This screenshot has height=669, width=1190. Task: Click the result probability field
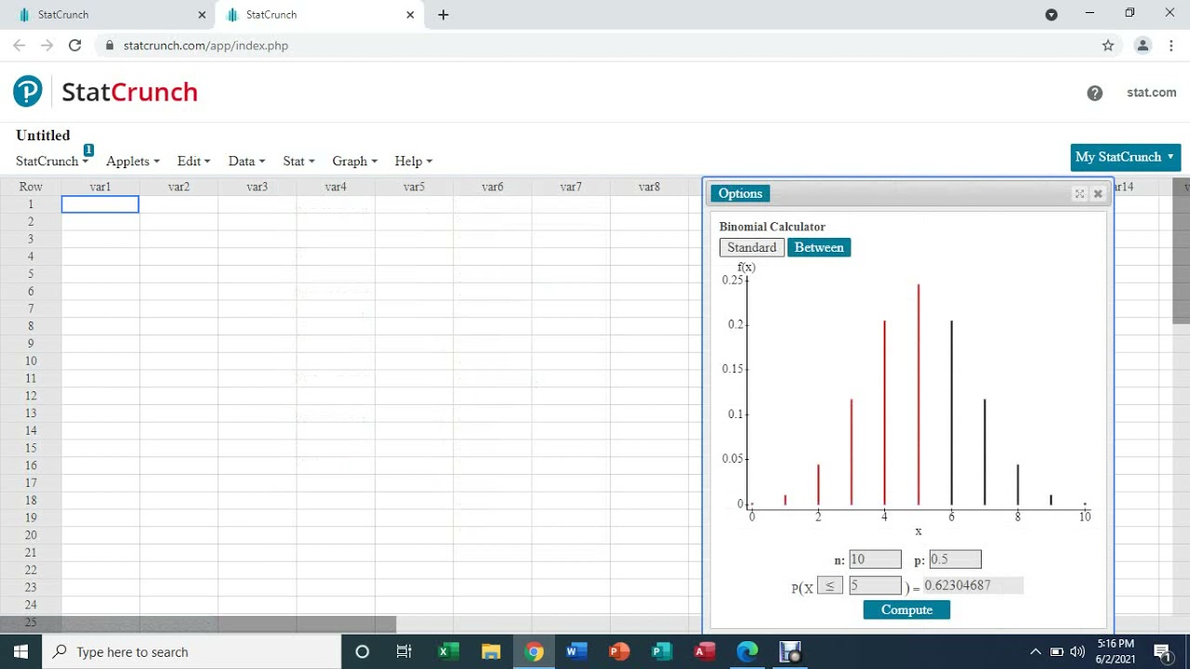point(972,585)
